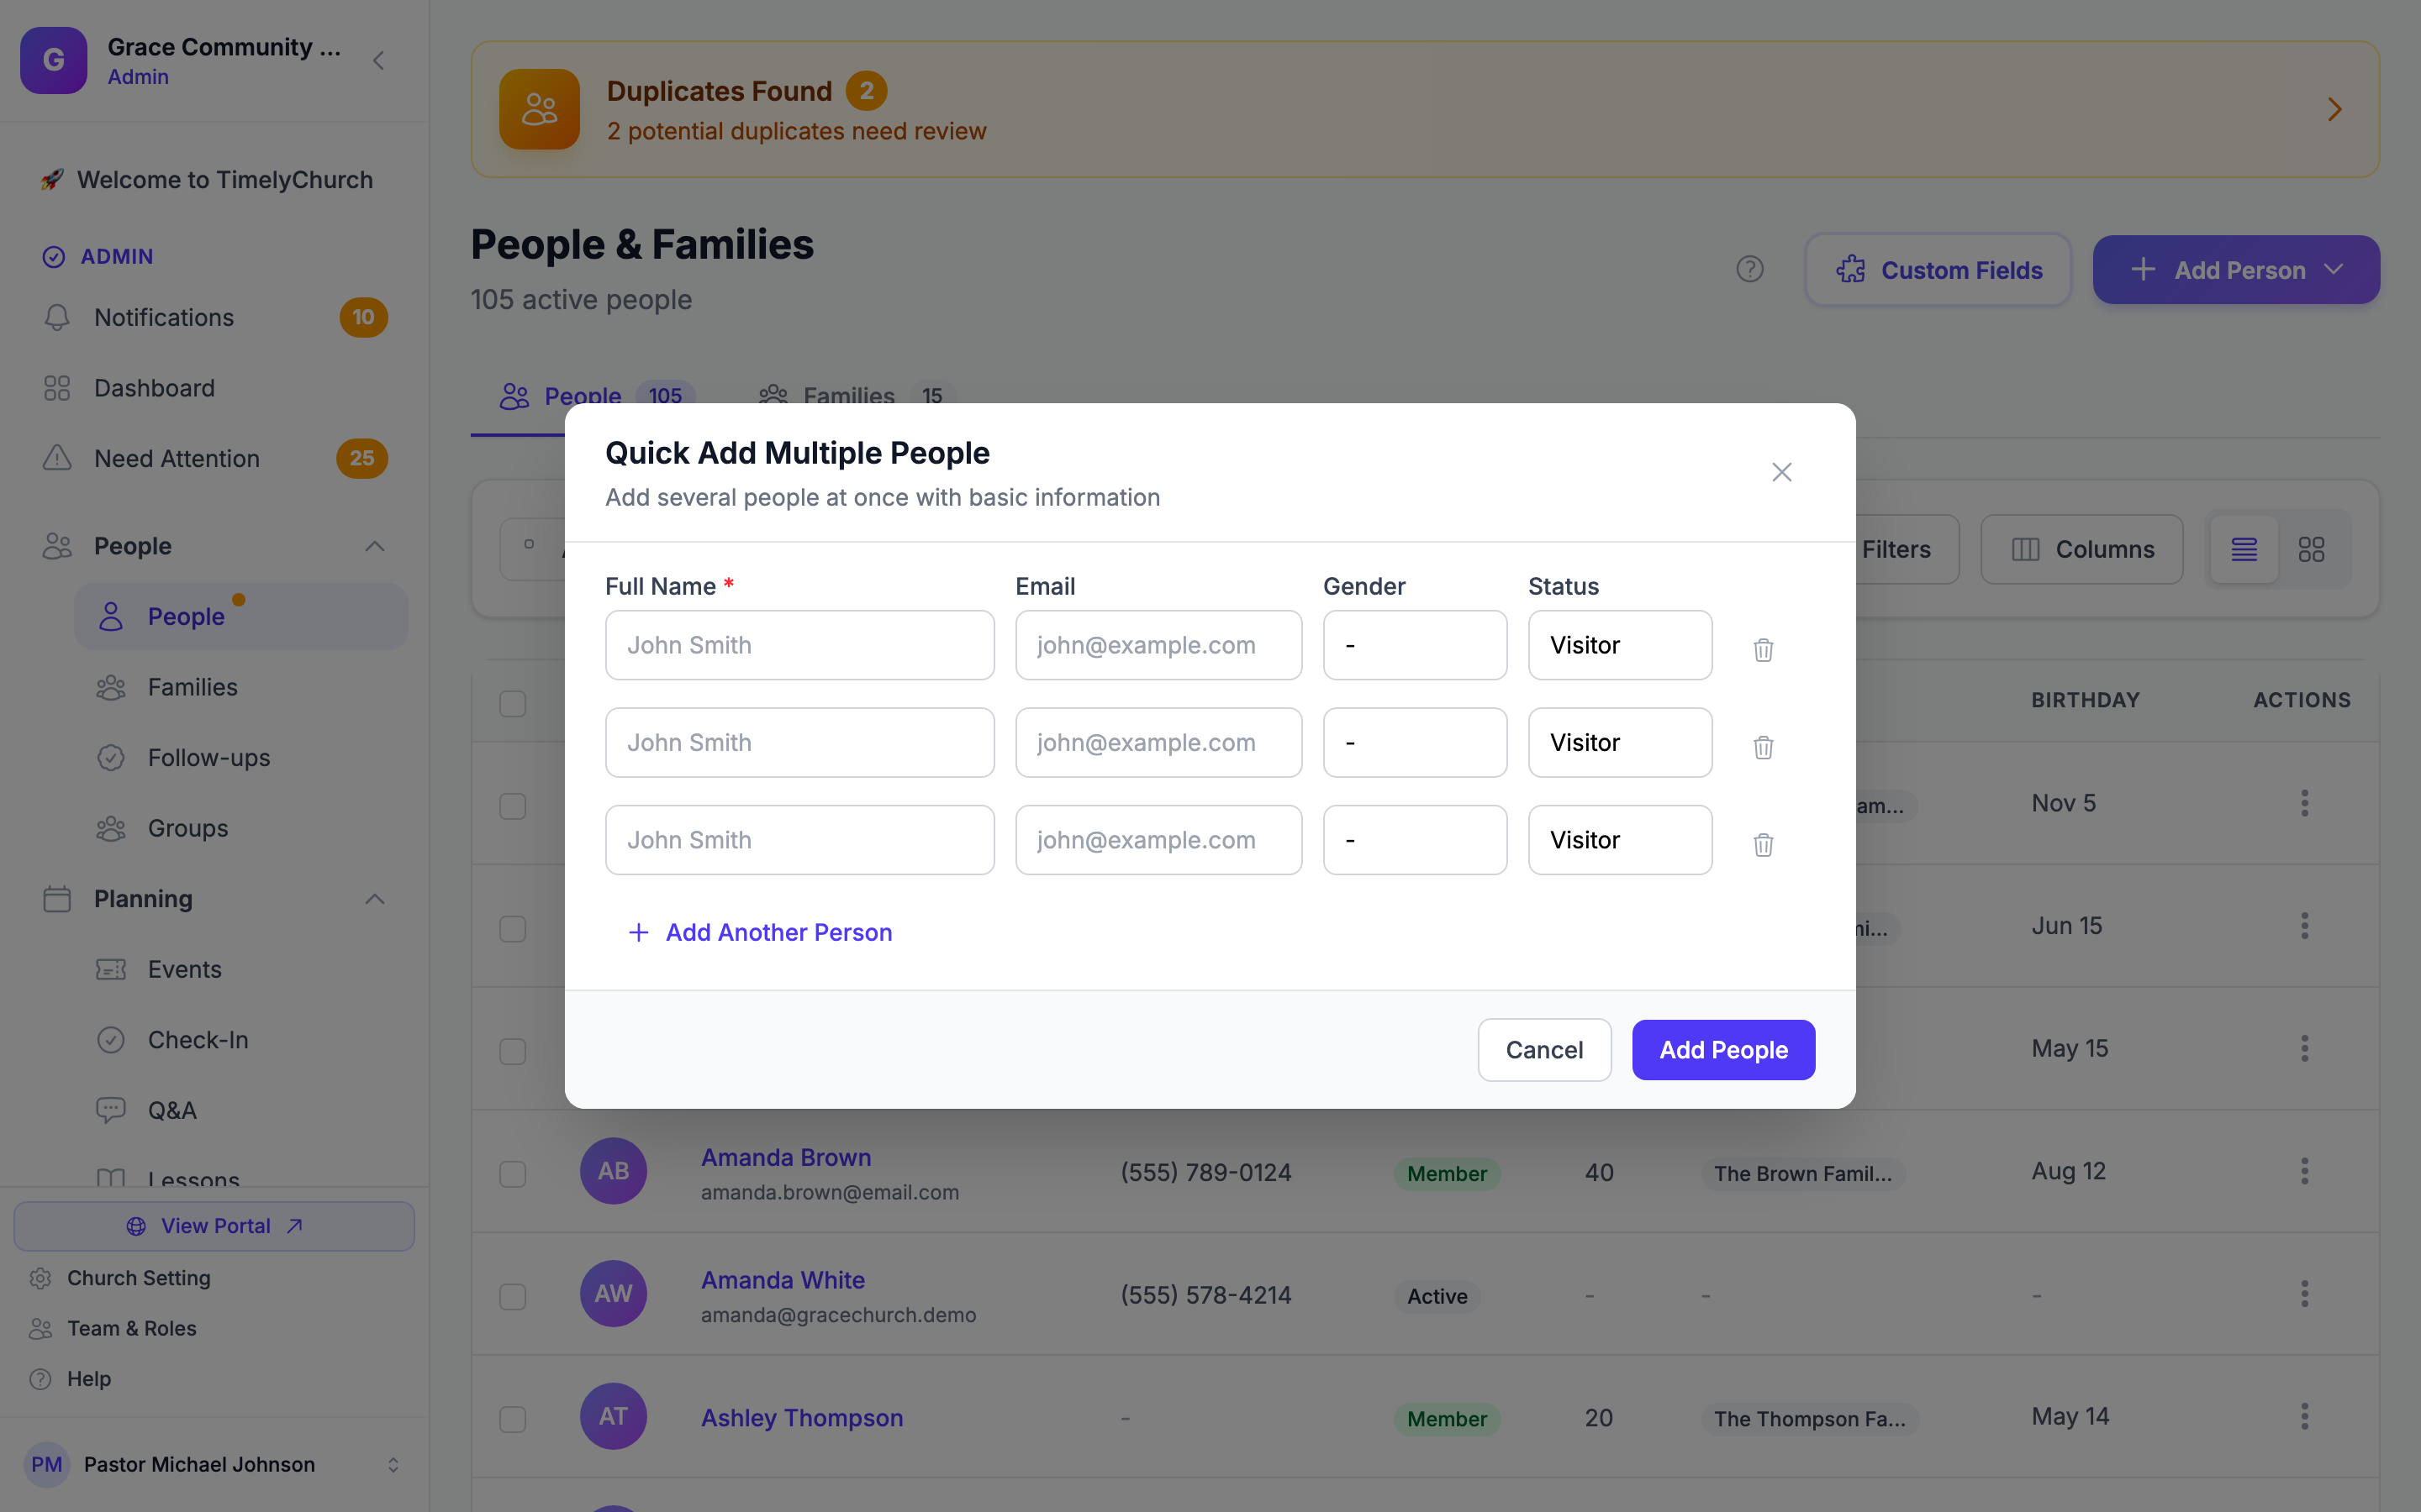Check the May 15 row checkbox
This screenshot has height=1512, width=2421.
tap(512, 1051)
